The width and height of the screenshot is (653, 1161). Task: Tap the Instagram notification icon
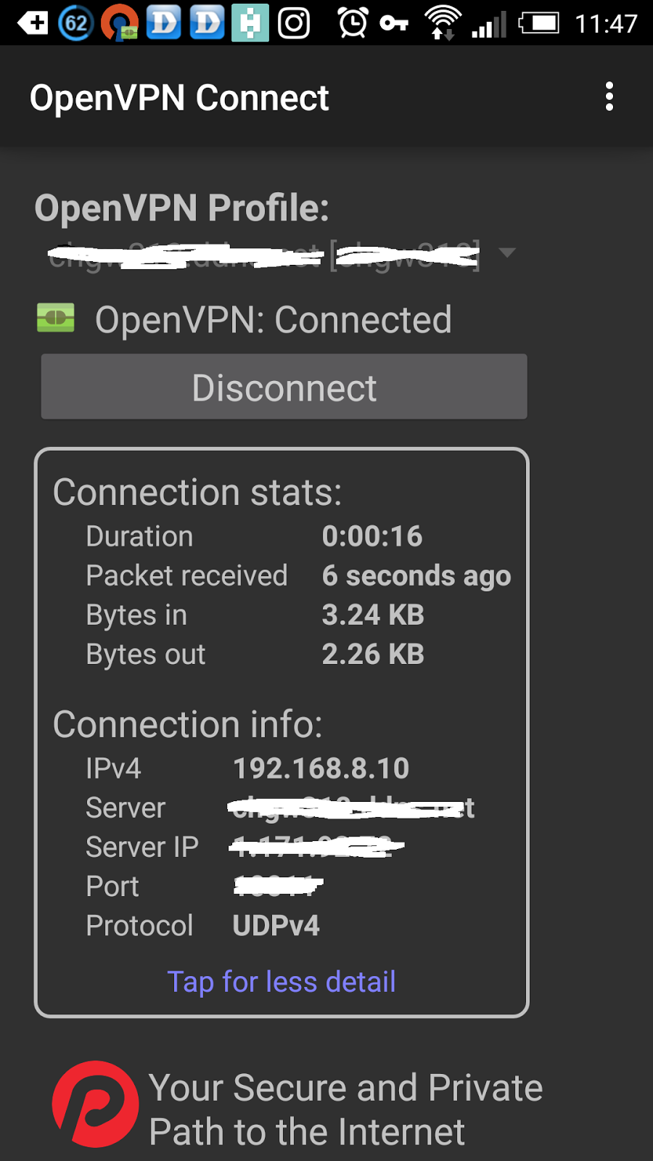point(294,22)
